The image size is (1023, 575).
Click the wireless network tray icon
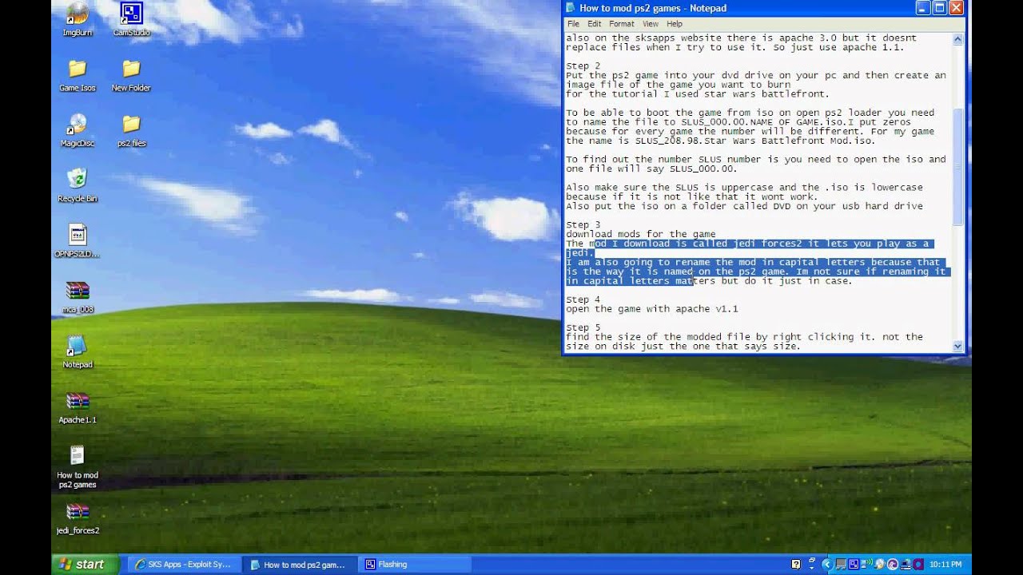tap(866, 564)
